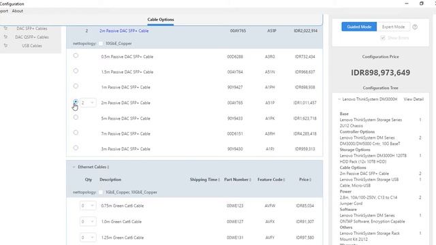This screenshot has height=245, width=436.
Task: Switch to Expert Mode
Action: coord(393,27)
